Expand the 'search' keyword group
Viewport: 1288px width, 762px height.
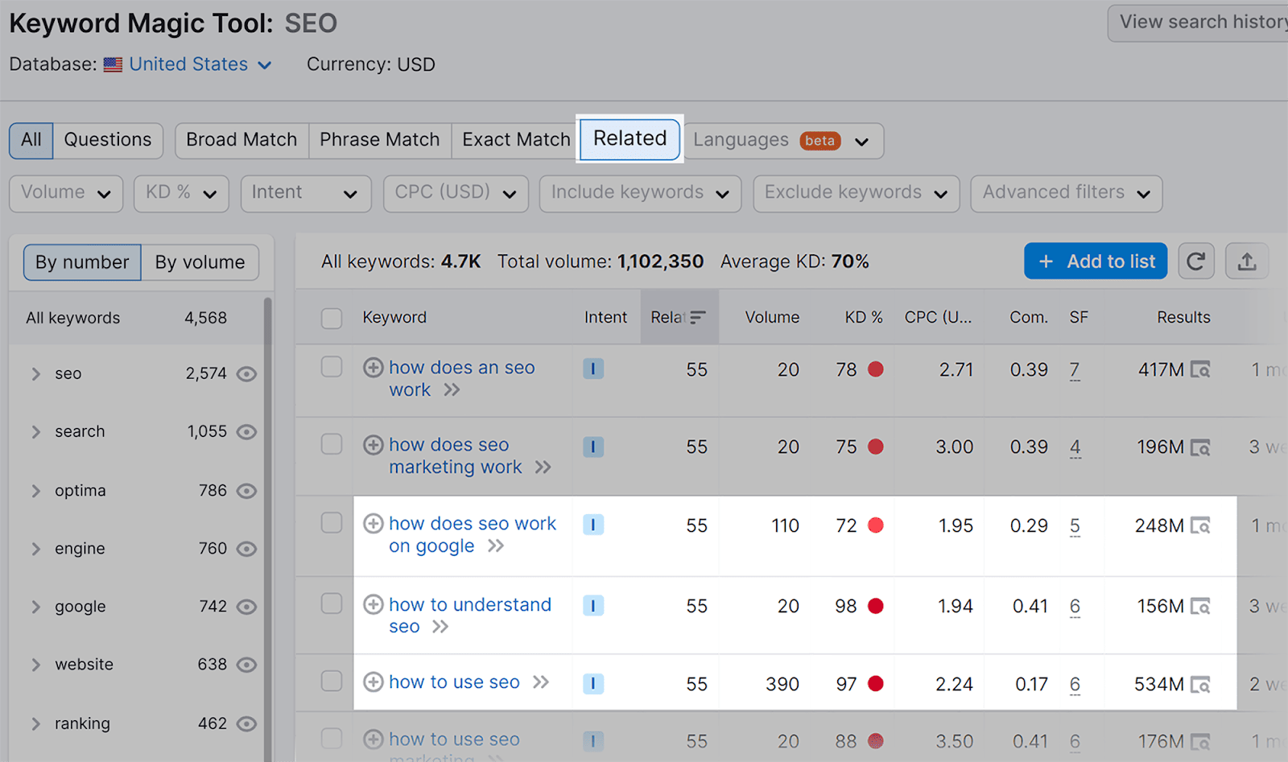click(35, 431)
